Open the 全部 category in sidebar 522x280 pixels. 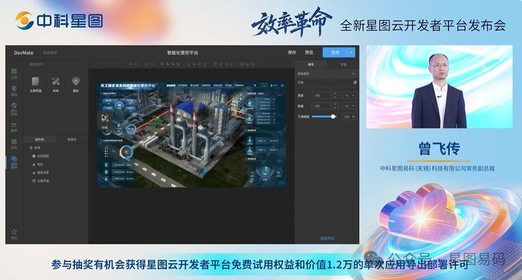pos(14,73)
